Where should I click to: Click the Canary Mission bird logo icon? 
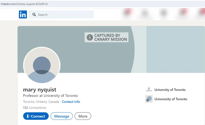click(90, 37)
